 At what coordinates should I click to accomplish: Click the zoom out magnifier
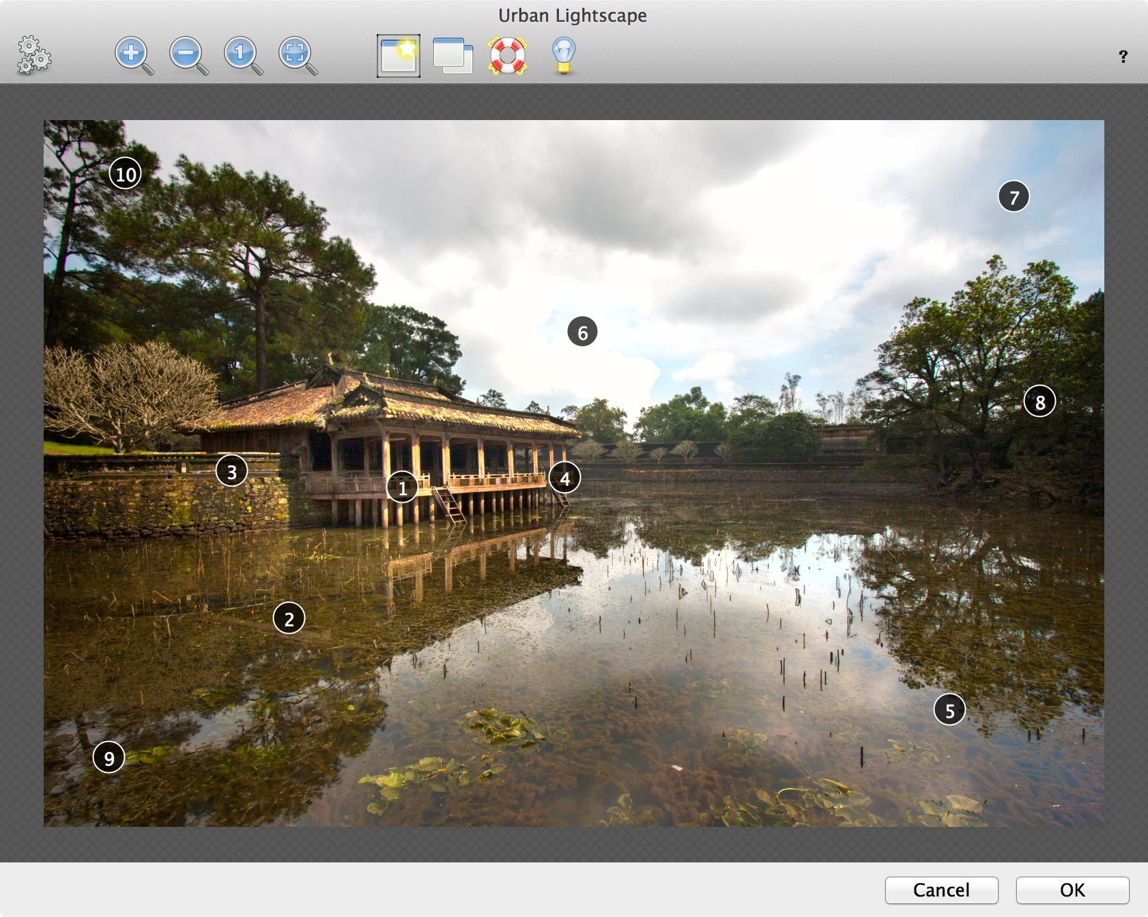[x=188, y=55]
